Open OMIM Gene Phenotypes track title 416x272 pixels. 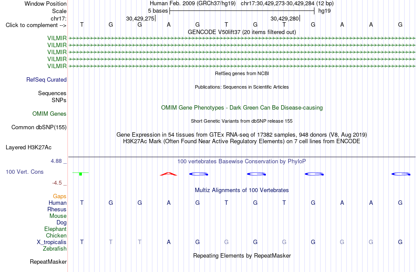242,108
